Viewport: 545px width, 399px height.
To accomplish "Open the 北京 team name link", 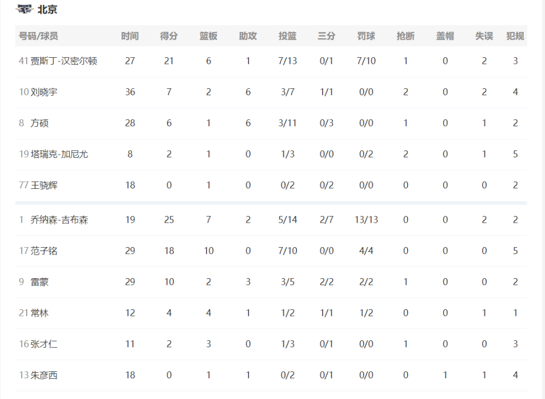I will (47, 9).
